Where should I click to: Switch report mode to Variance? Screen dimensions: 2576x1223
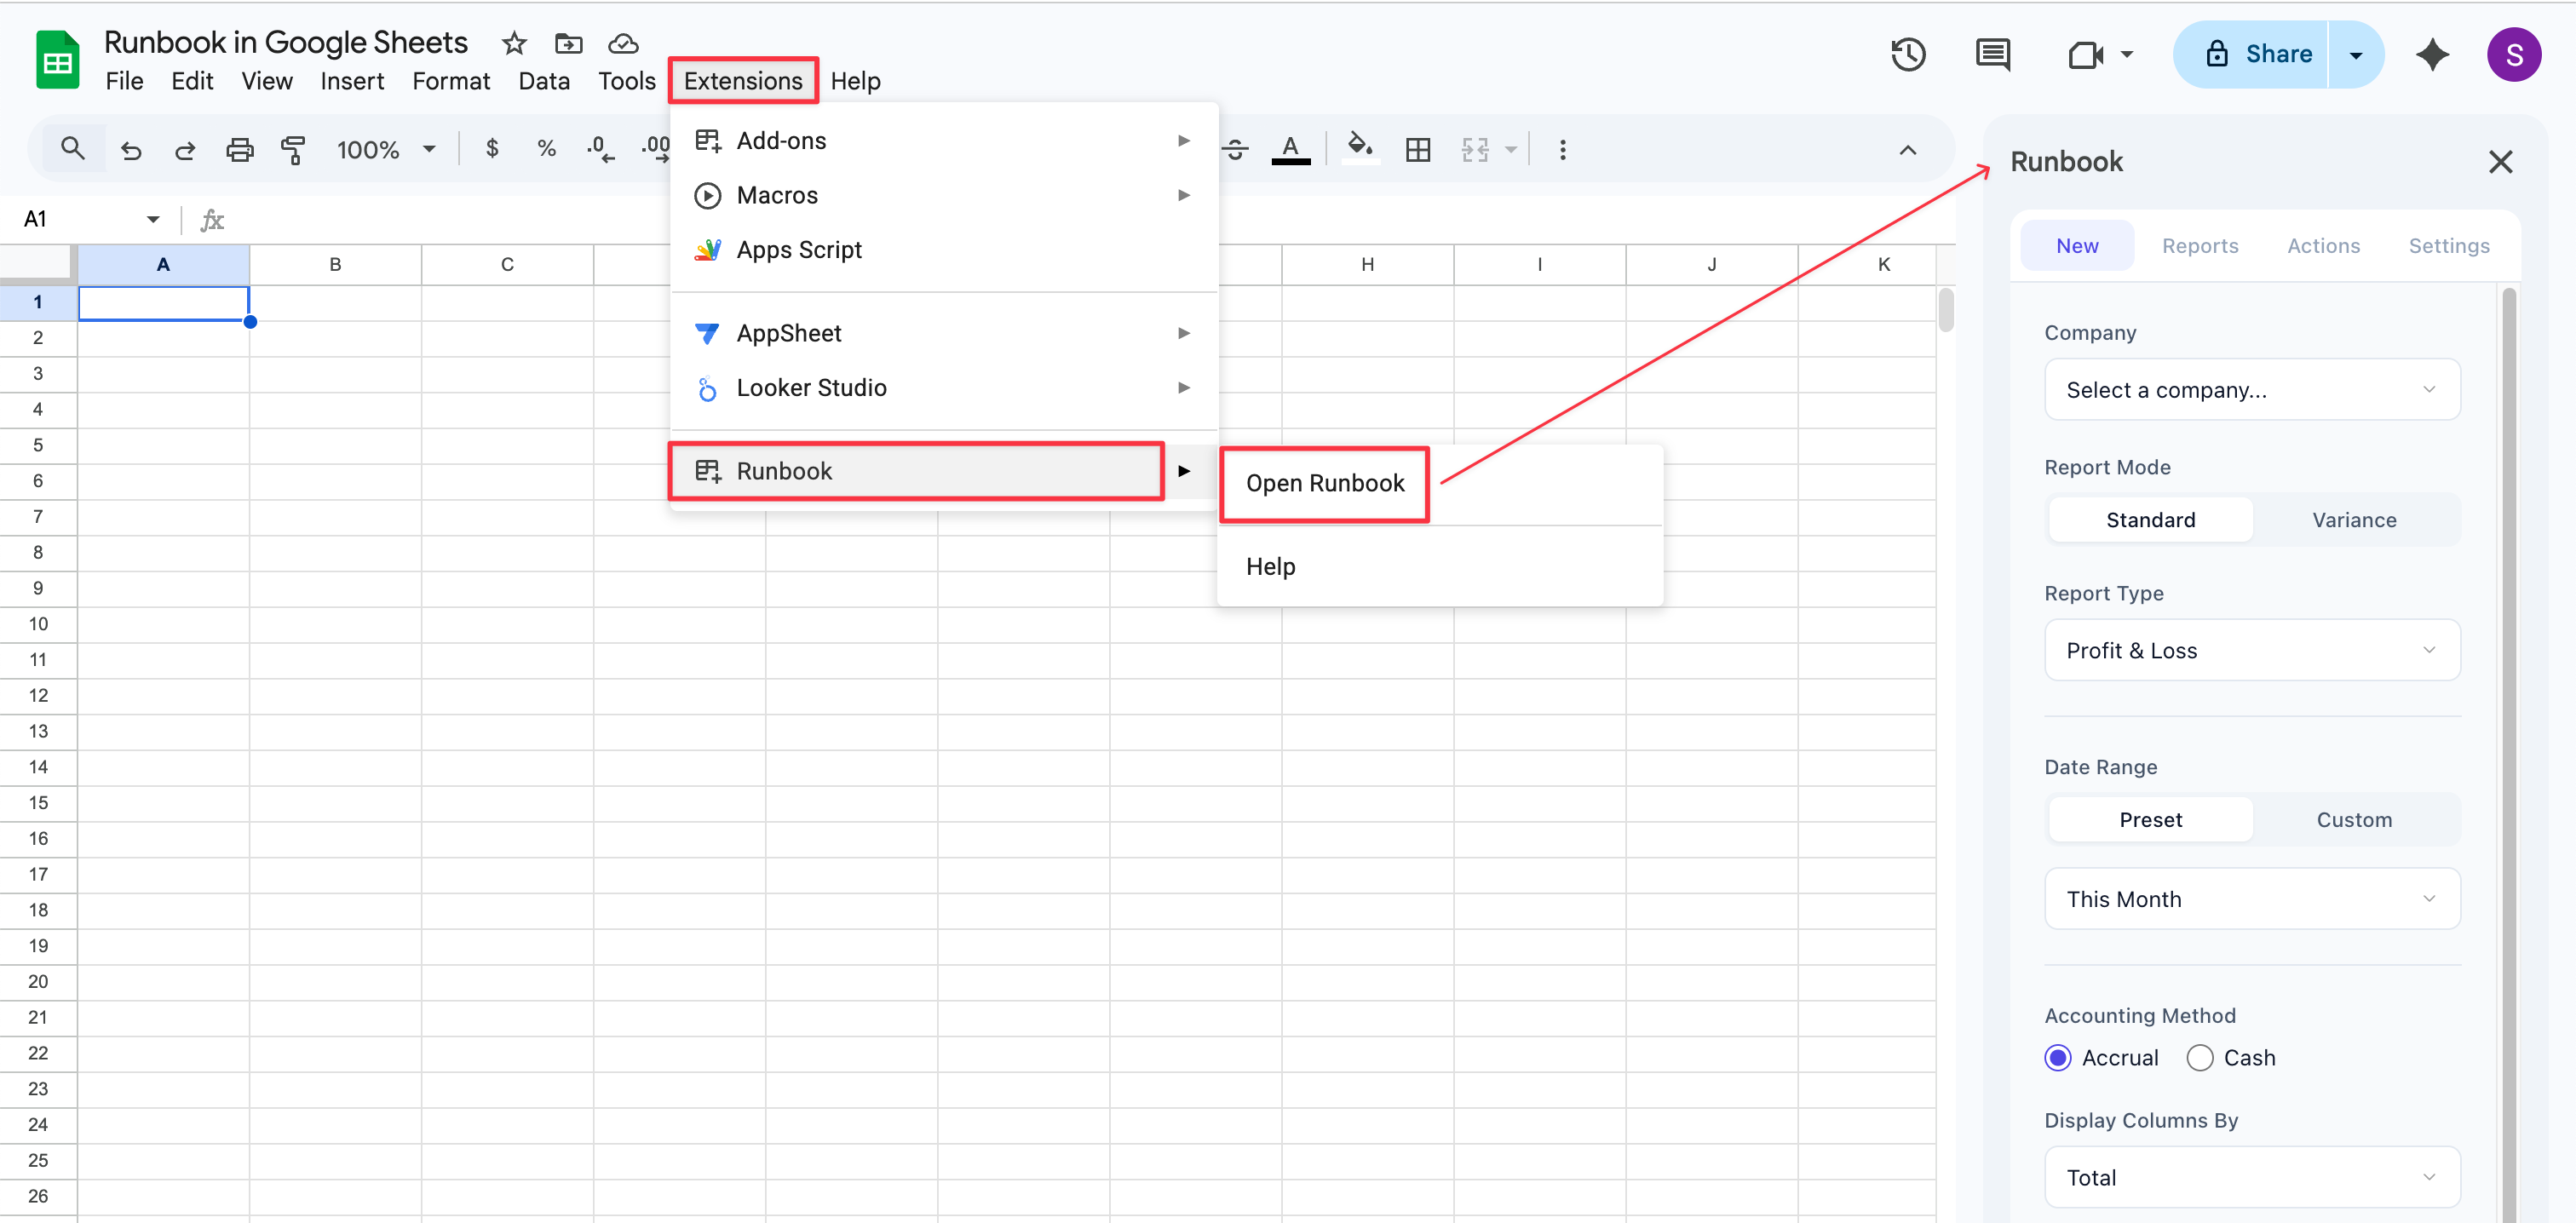pos(2354,519)
